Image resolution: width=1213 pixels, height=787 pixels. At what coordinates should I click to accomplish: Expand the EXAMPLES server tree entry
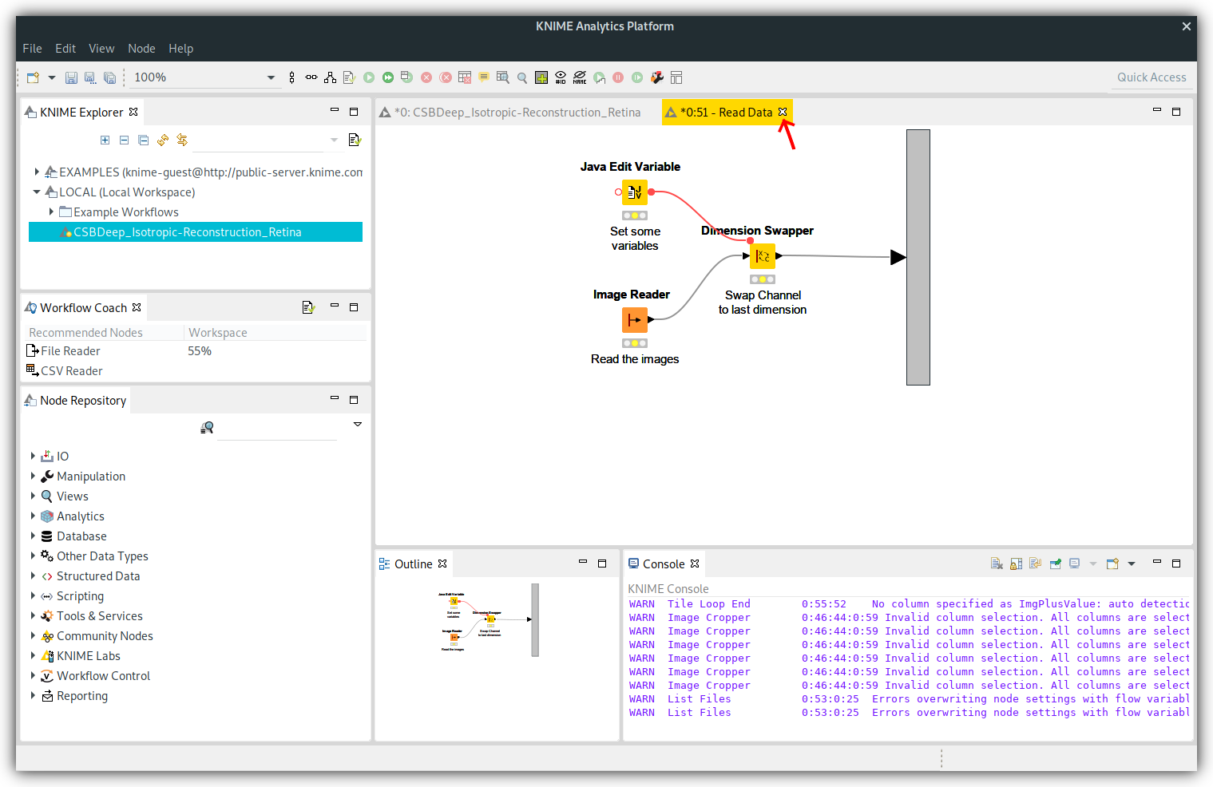37,172
